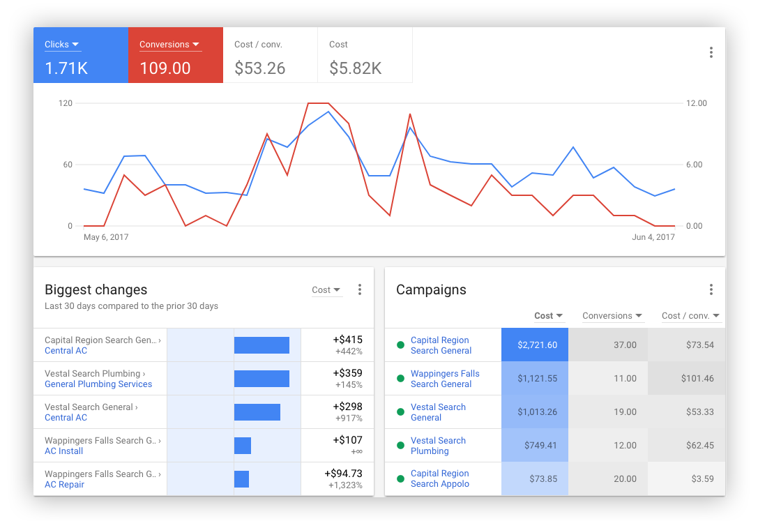Click the 37.00 conversions cell

608,345
